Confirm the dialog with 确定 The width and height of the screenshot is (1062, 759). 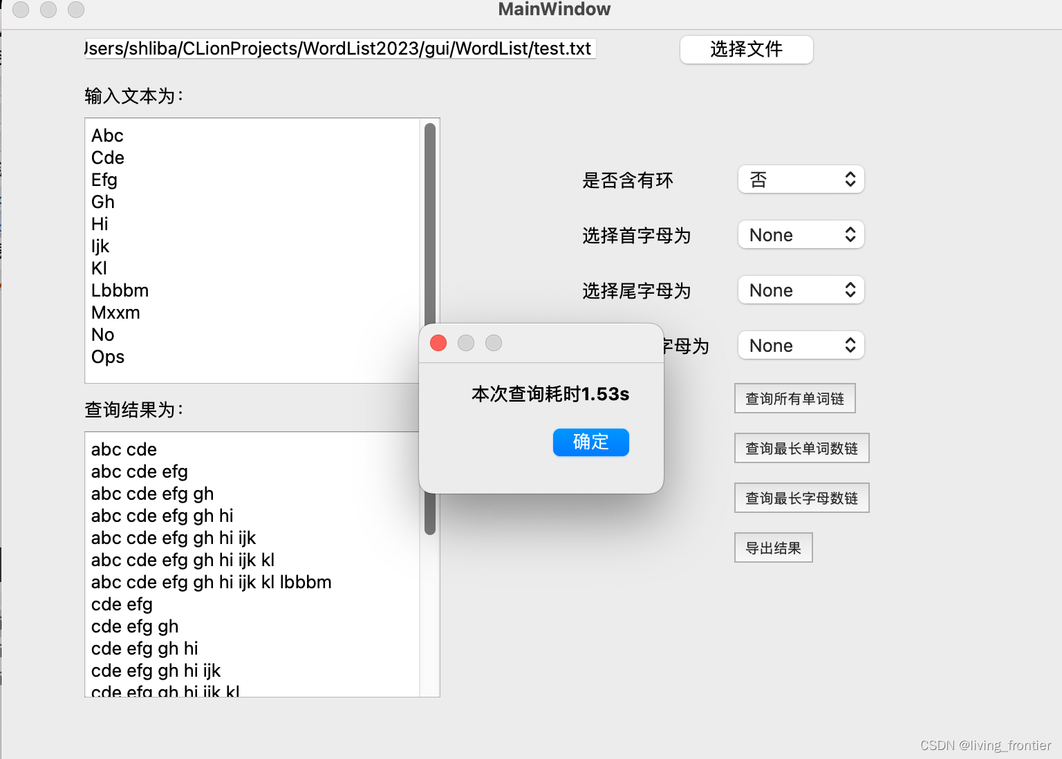(591, 442)
